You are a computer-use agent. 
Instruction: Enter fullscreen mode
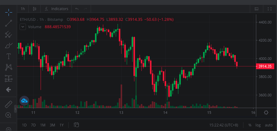pyautogui.click(x=270, y=9)
